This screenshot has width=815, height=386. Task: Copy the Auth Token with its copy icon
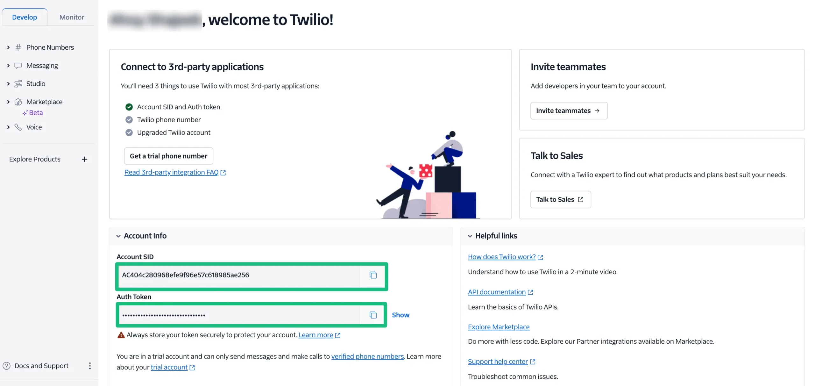tap(372, 315)
